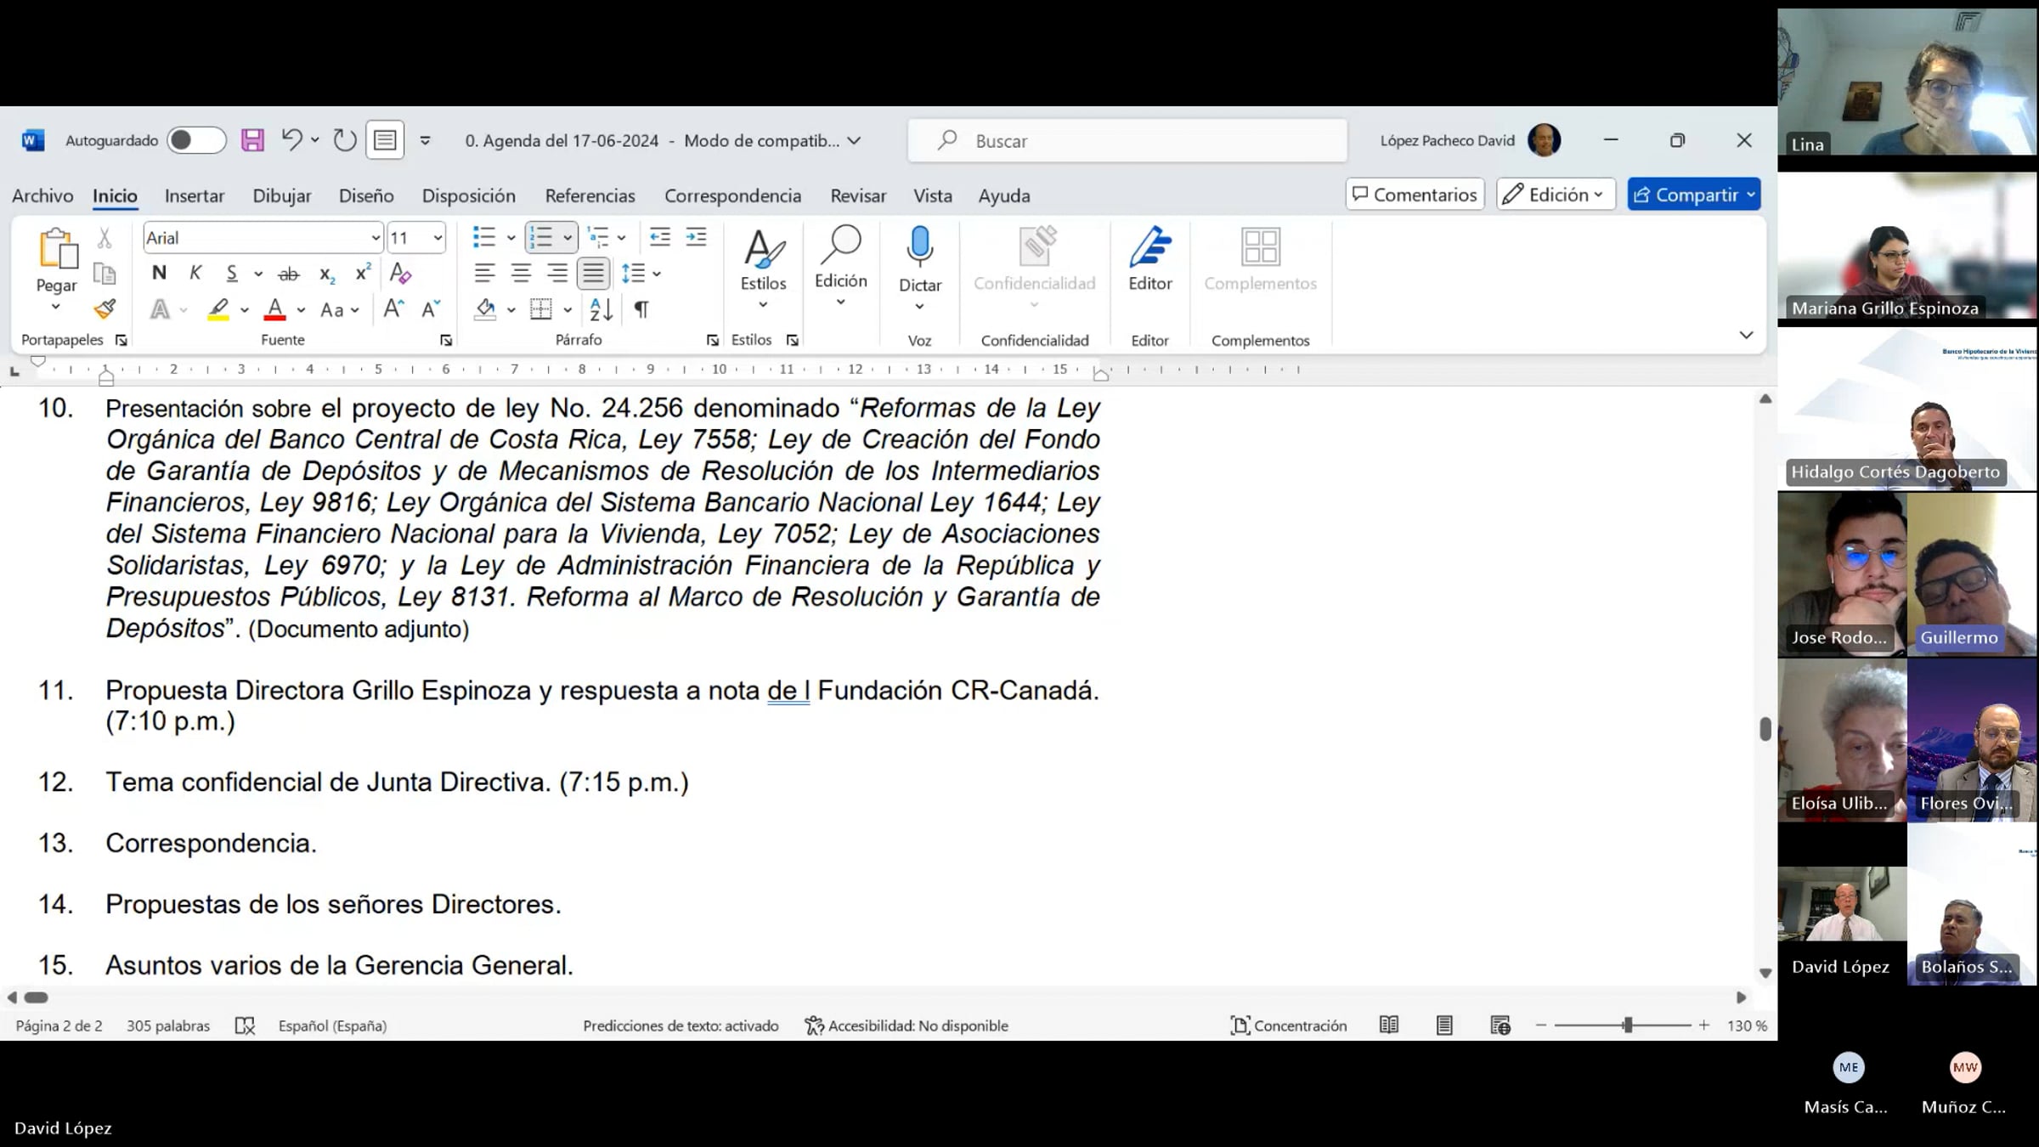The height and width of the screenshot is (1147, 2039).
Task: Open Read mode view icon
Action: (x=1389, y=1026)
